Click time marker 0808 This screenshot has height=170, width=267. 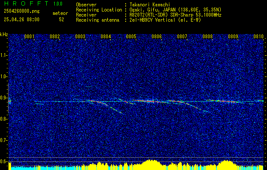(x=208, y=37)
